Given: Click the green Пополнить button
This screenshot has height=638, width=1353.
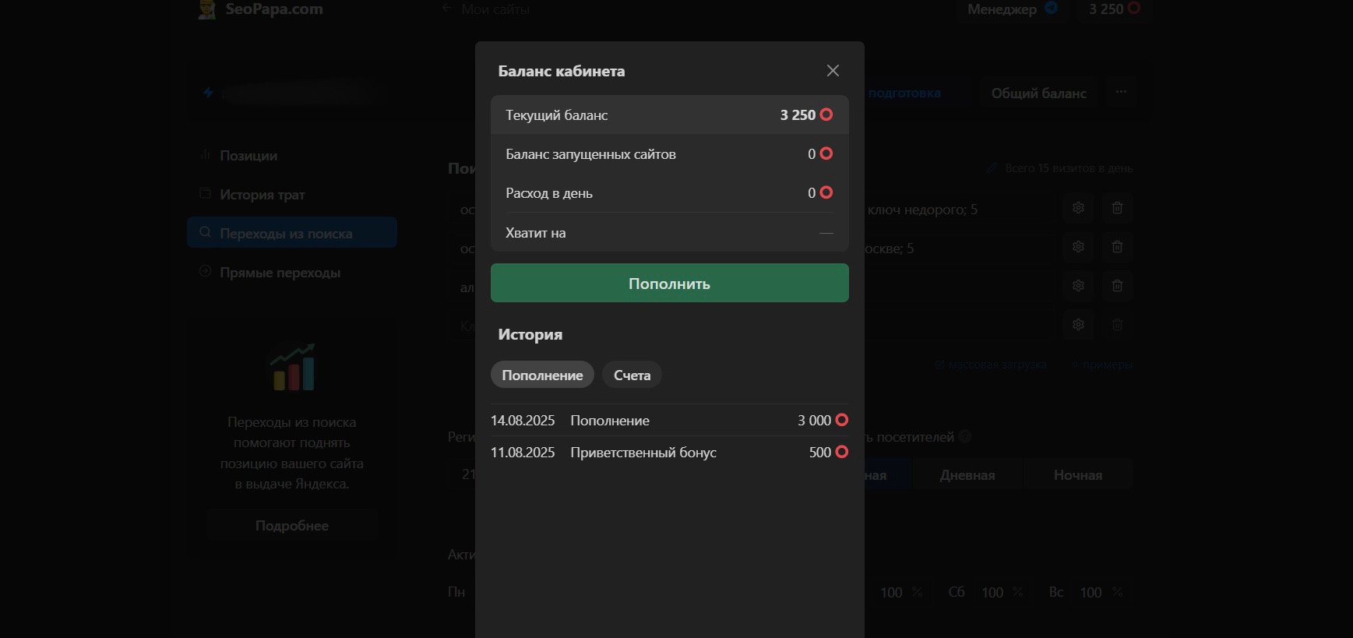Looking at the screenshot, I should click(669, 284).
